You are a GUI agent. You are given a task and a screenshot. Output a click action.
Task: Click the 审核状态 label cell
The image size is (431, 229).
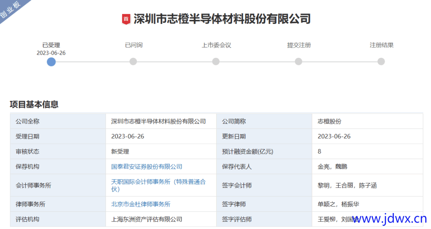click(58, 151)
